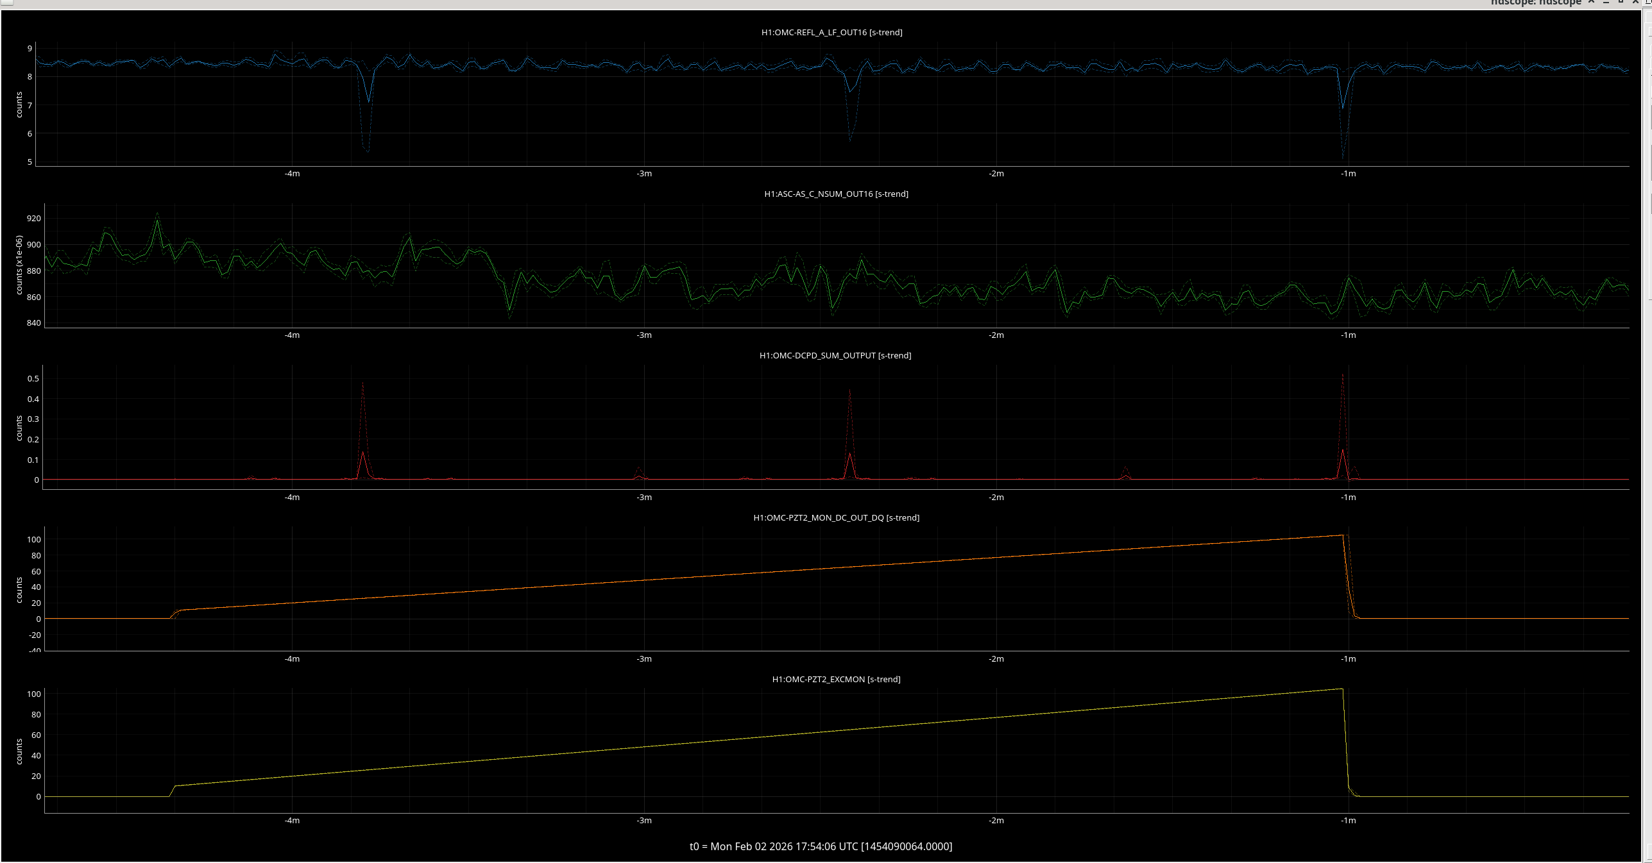Maximize the ndscope window
The height and width of the screenshot is (863, 1652).
click(1621, 3)
